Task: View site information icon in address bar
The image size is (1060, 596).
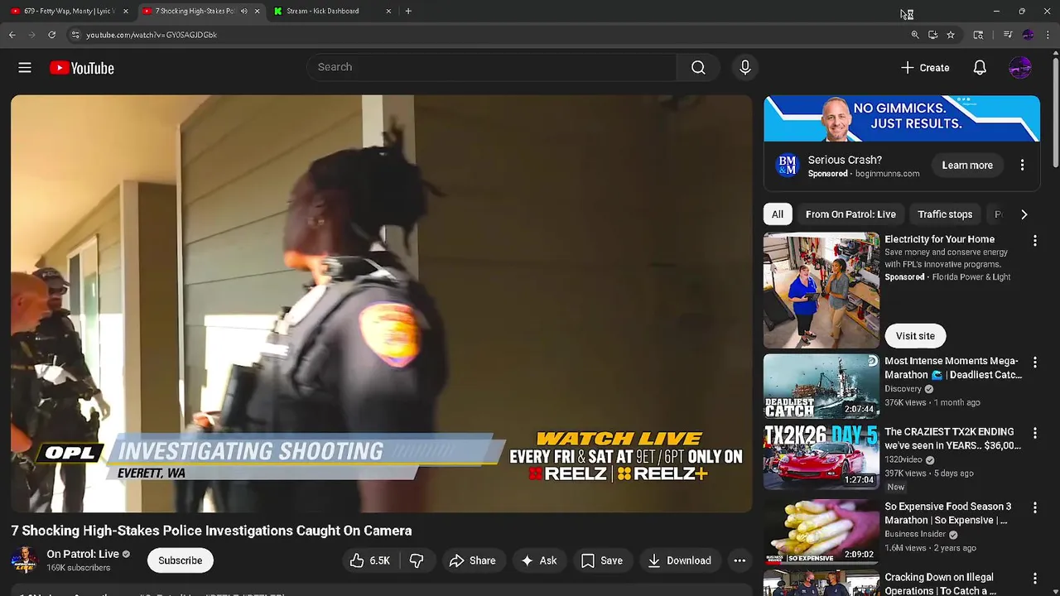Action: click(x=75, y=35)
